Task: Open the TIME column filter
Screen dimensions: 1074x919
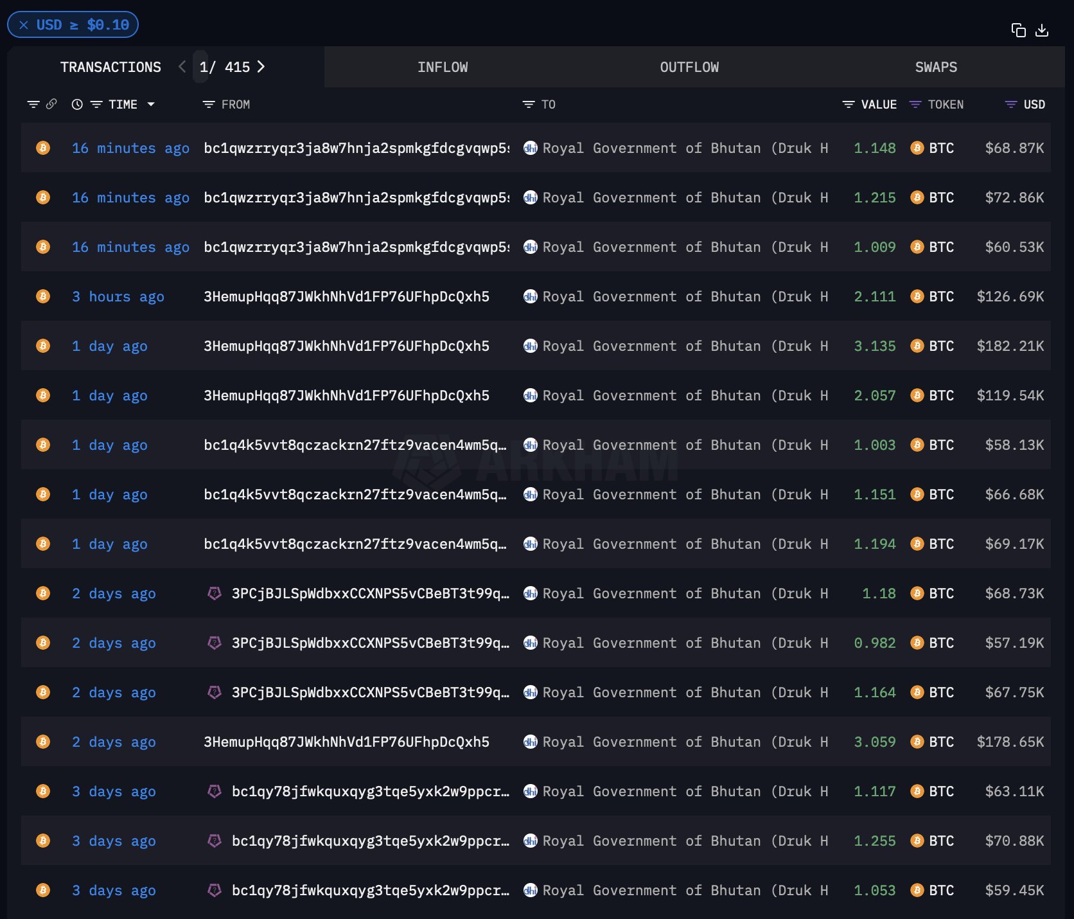Action: point(96,104)
